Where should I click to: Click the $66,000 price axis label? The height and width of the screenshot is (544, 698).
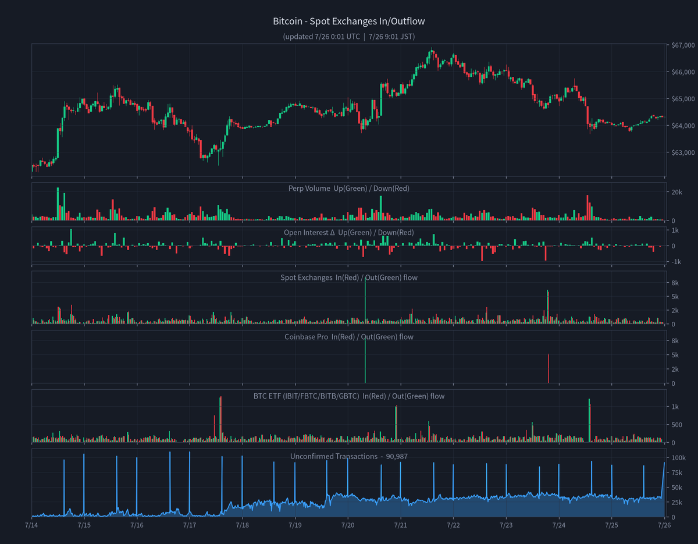(x=683, y=72)
